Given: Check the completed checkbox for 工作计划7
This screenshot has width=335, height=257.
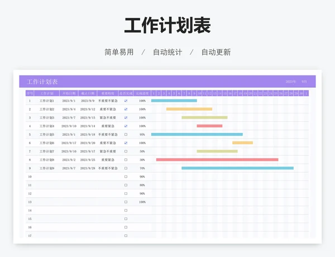Looking at the screenshot, I should [126, 151].
